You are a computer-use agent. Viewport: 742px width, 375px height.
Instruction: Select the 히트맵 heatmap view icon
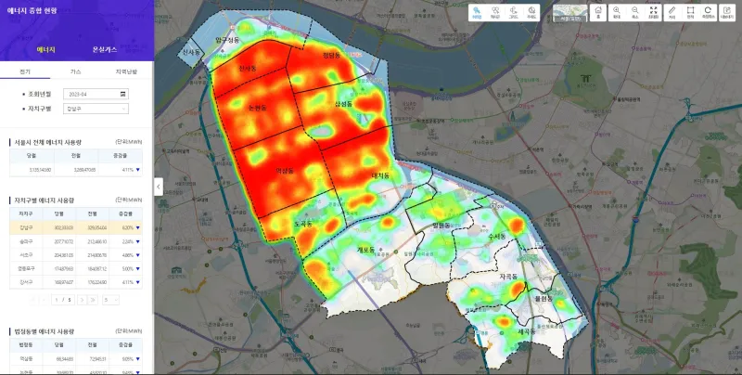476,11
